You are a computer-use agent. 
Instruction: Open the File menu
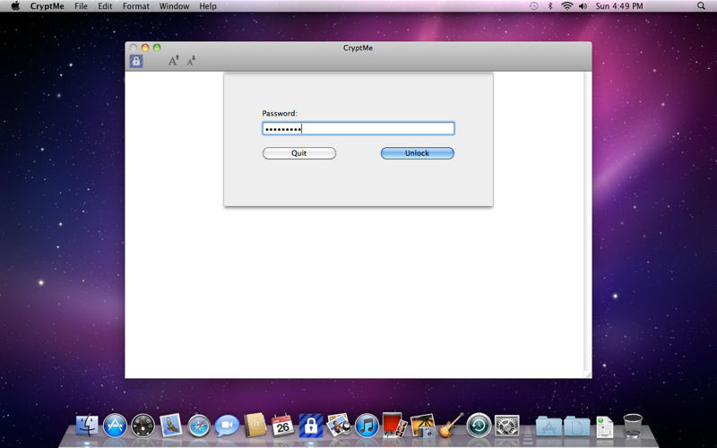click(81, 6)
